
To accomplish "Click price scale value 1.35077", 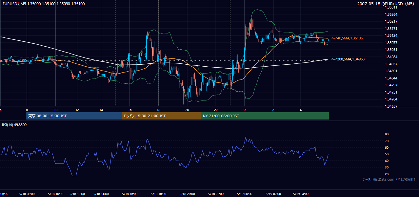I will 391,43.
